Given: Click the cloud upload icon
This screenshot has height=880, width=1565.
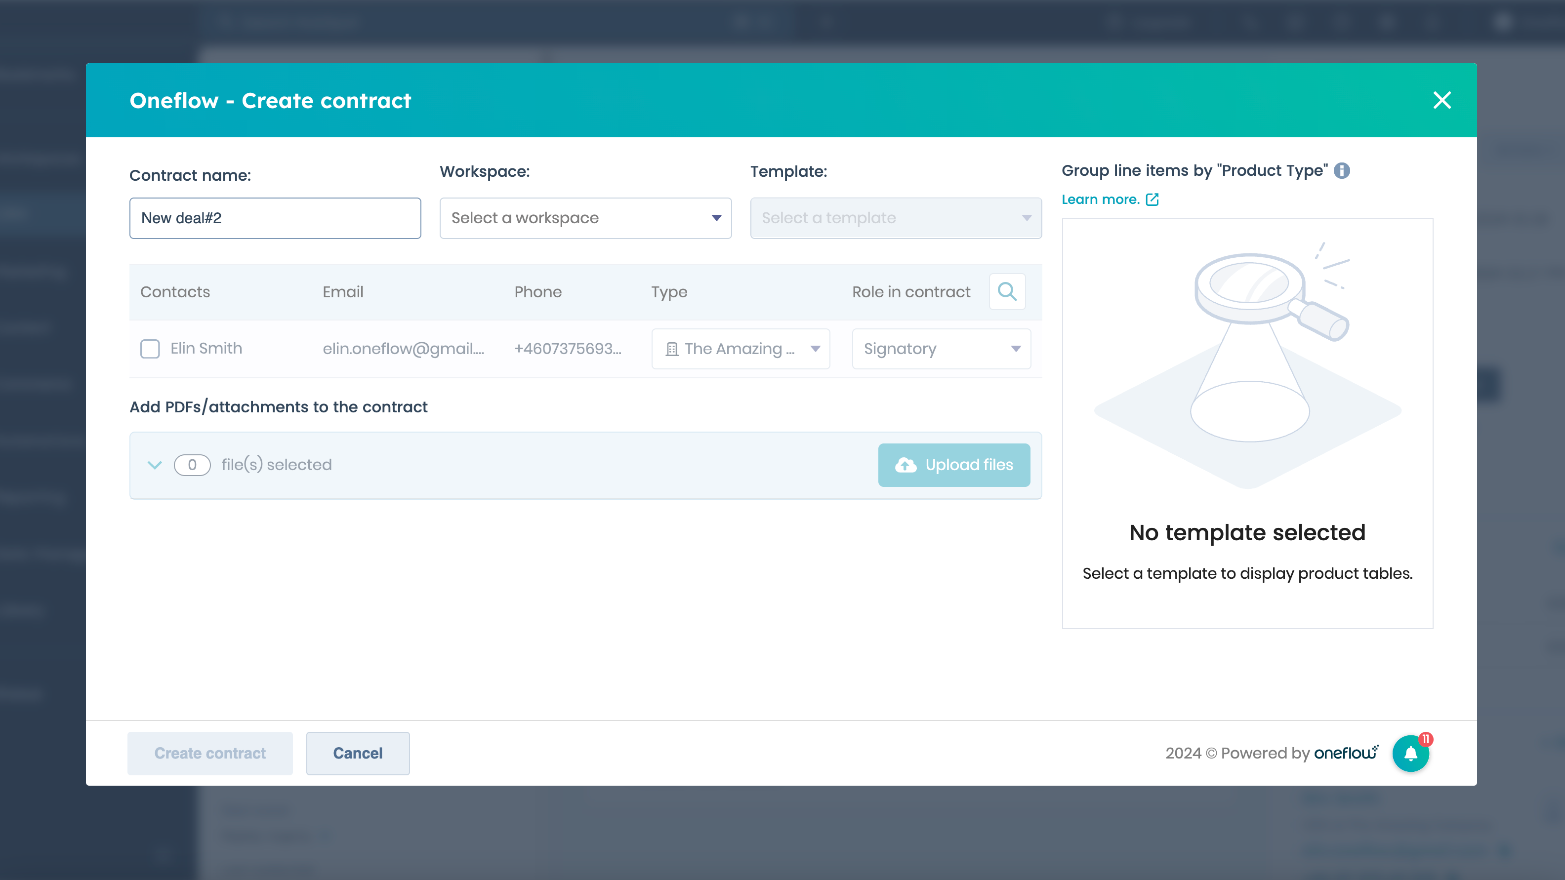Looking at the screenshot, I should coord(905,465).
